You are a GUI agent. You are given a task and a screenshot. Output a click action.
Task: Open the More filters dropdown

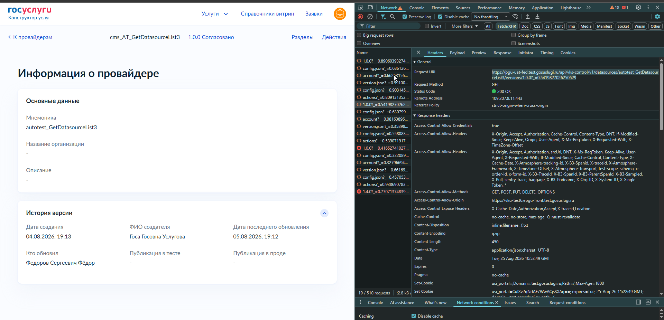464,26
